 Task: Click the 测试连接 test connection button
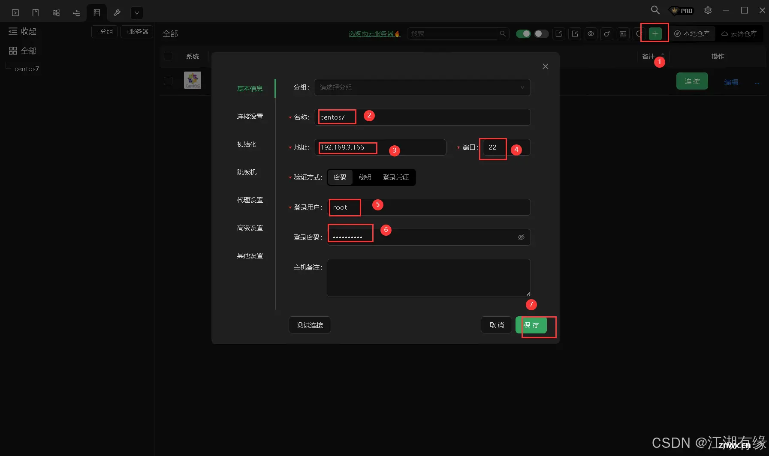point(310,325)
